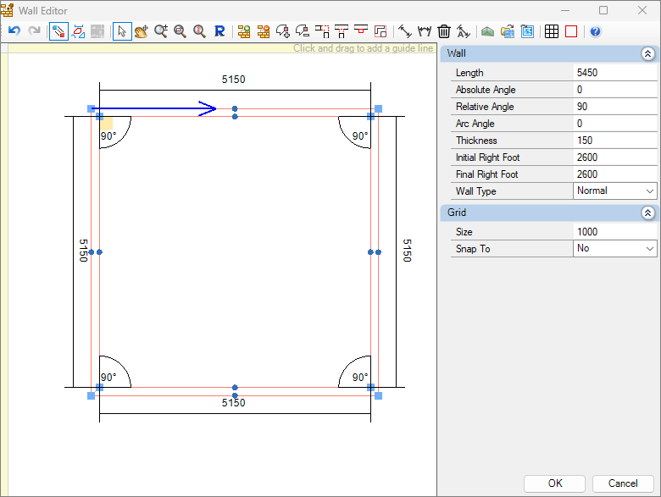Click the dimension text A icon

(x=464, y=31)
